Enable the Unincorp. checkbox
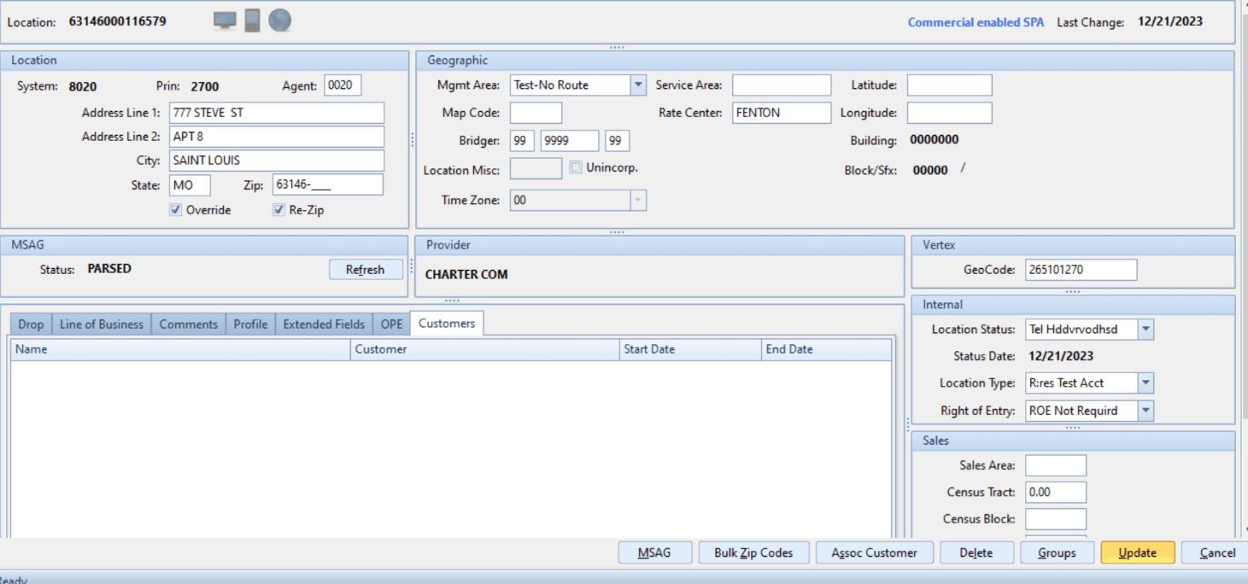Viewport: 1248px width, 584px height. coord(576,168)
